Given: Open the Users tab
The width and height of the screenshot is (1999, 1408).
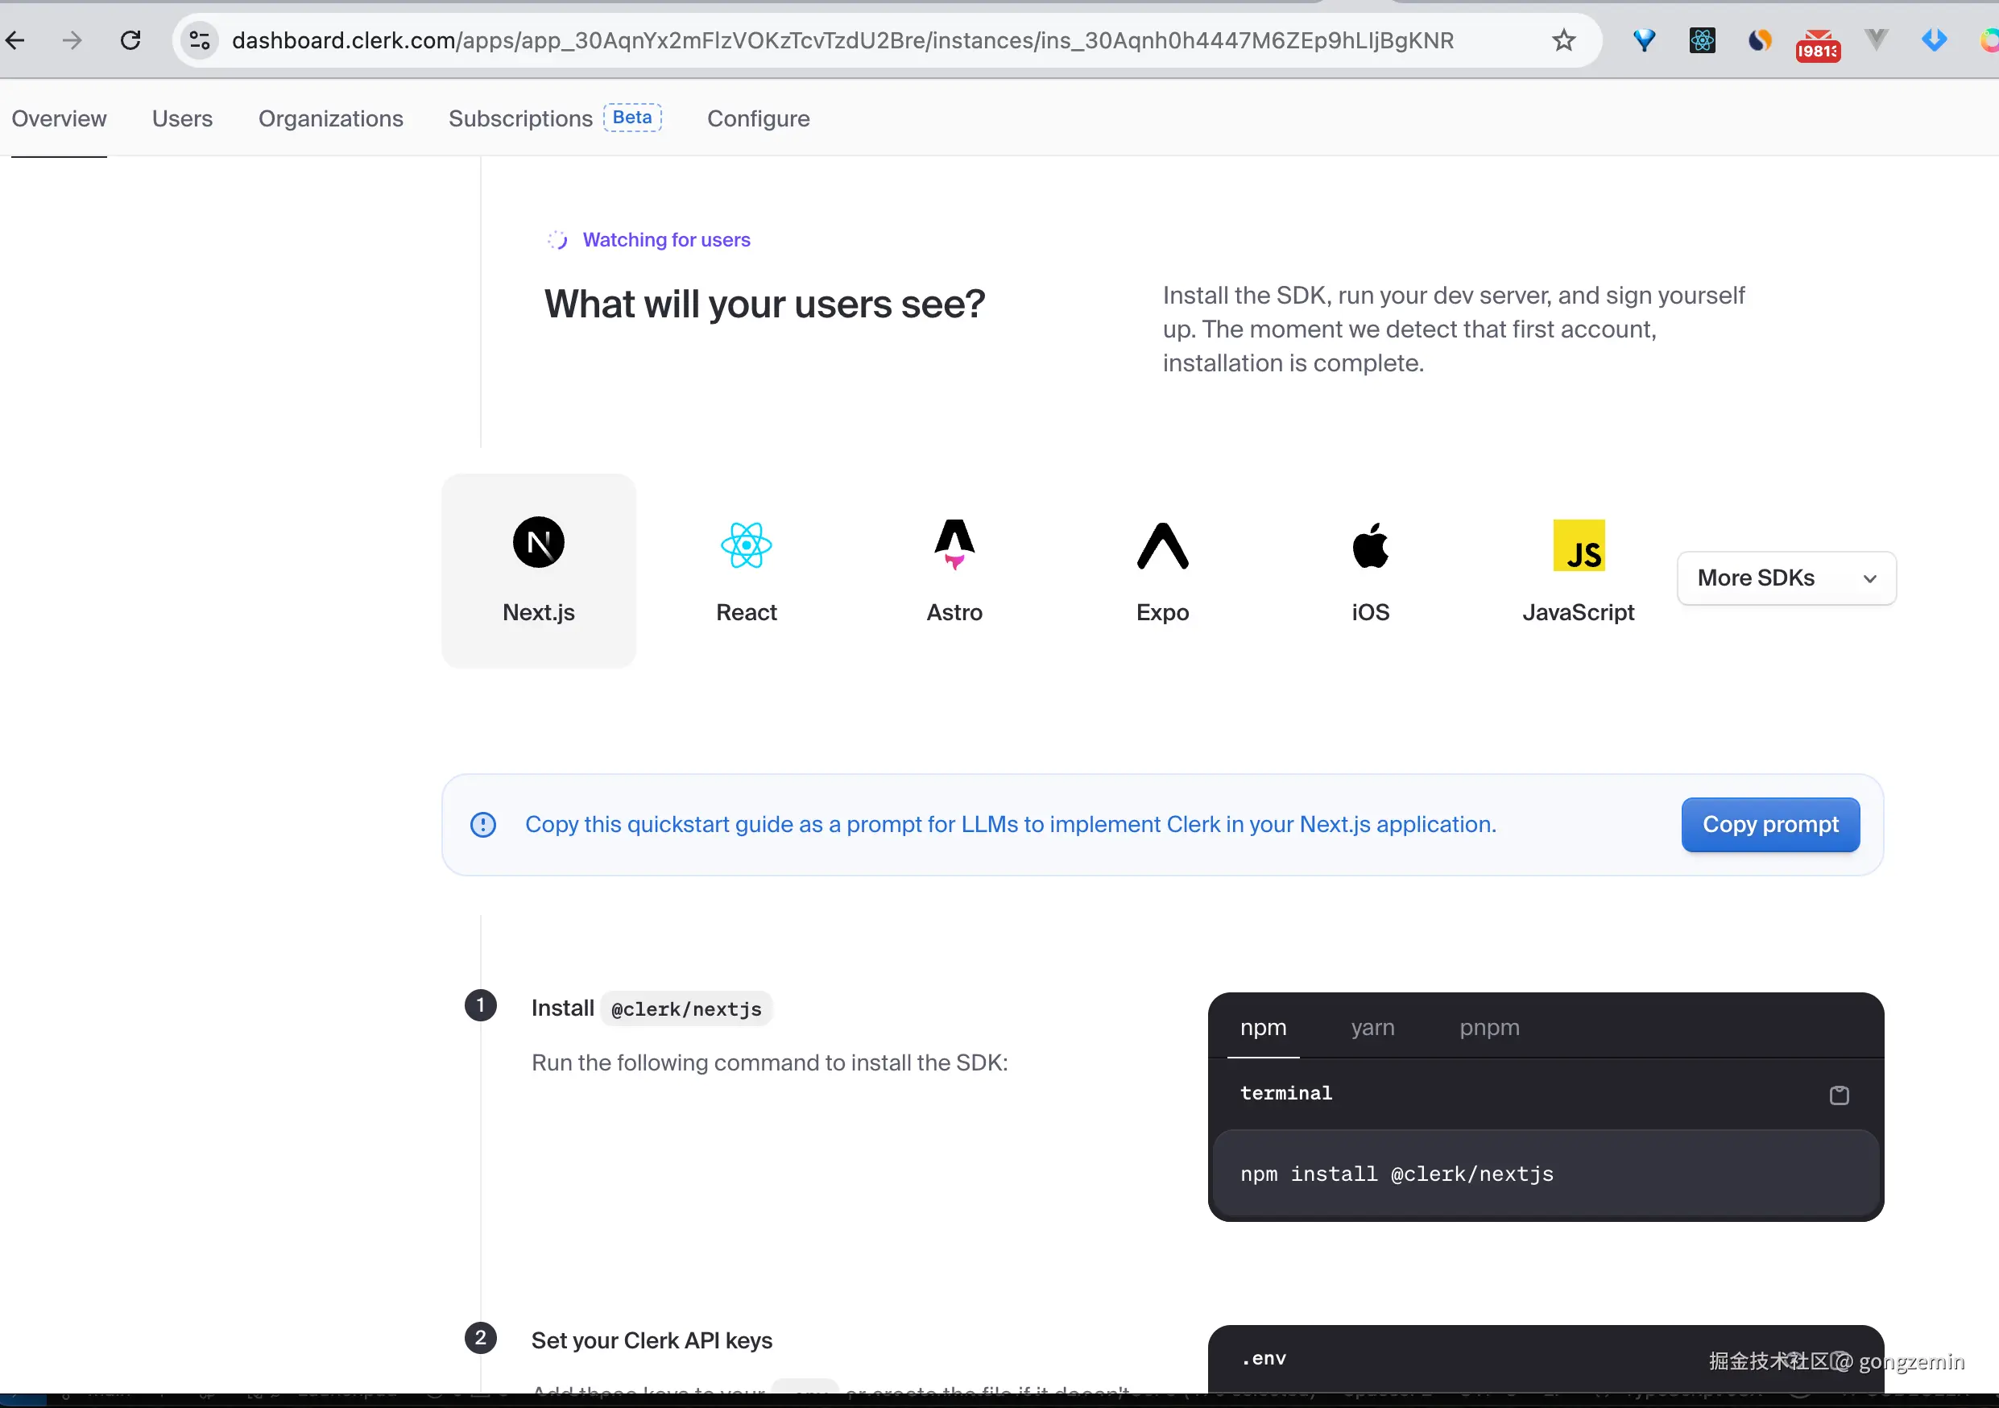Looking at the screenshot, I should (x=182, y=118).
